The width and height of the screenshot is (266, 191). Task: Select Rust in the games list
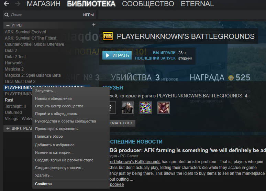9,100
